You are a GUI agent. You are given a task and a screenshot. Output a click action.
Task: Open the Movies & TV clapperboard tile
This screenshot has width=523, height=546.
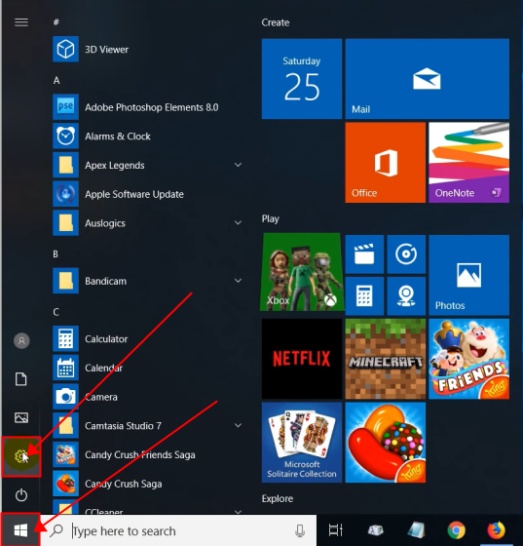tap(364, 254)
